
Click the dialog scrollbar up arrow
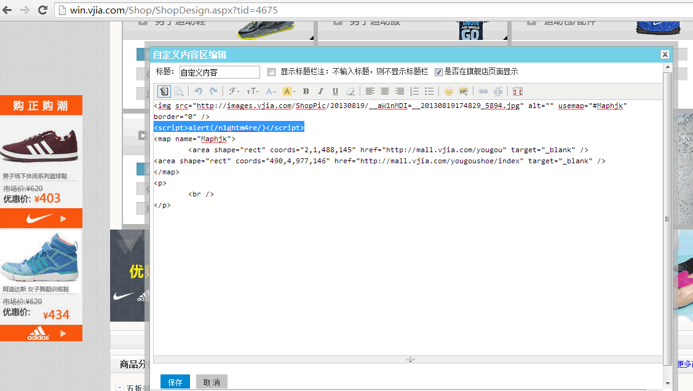pos(668,67)
